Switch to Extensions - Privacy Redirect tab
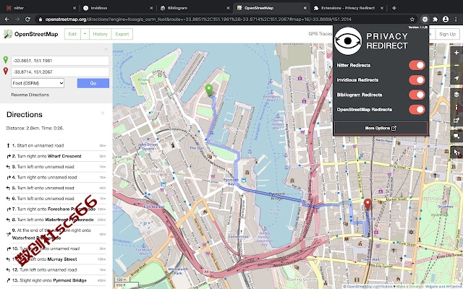 349,8
